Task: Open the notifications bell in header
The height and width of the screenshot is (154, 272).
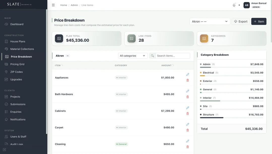Action: coord(234,5)
